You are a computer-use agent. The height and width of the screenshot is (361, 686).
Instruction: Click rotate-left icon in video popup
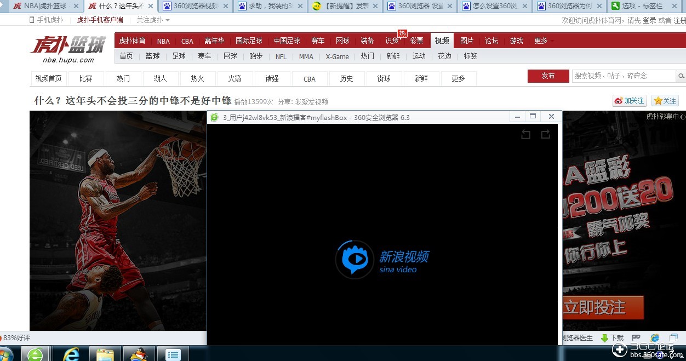(525, 134)
